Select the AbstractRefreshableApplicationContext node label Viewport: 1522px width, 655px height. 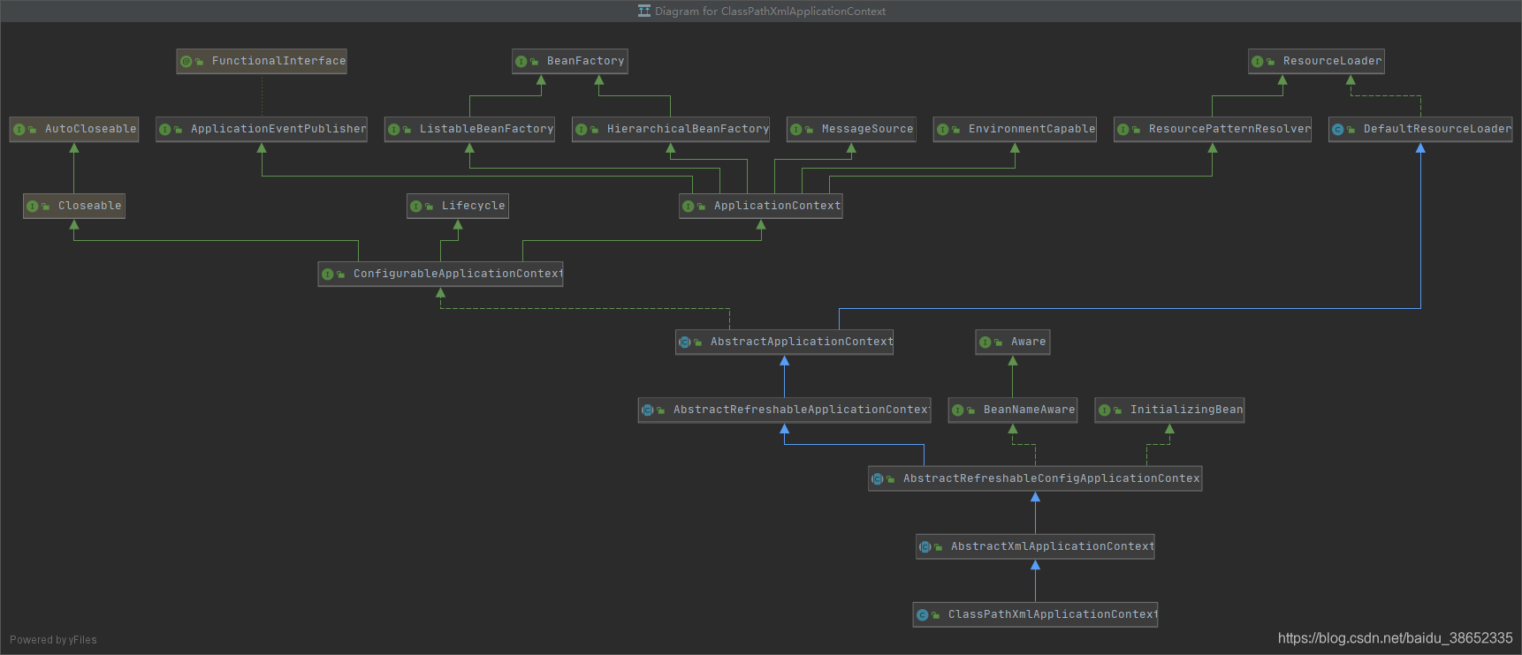tap(801, 410)
